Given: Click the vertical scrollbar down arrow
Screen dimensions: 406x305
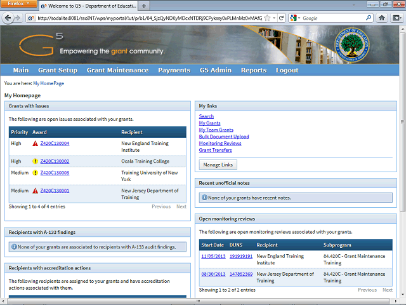Looking at the screenshot, I should click(x=403, y=295).
